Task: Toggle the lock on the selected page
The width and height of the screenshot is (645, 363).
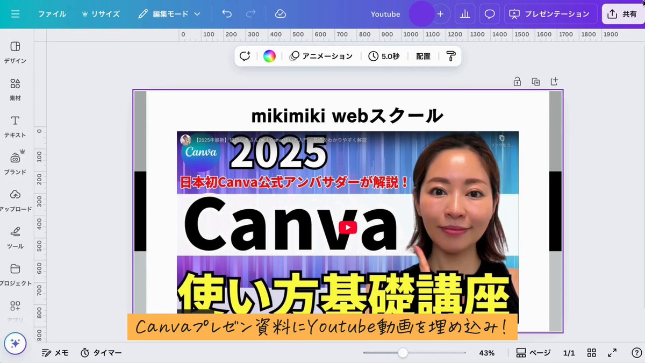Action: (517, 81)
